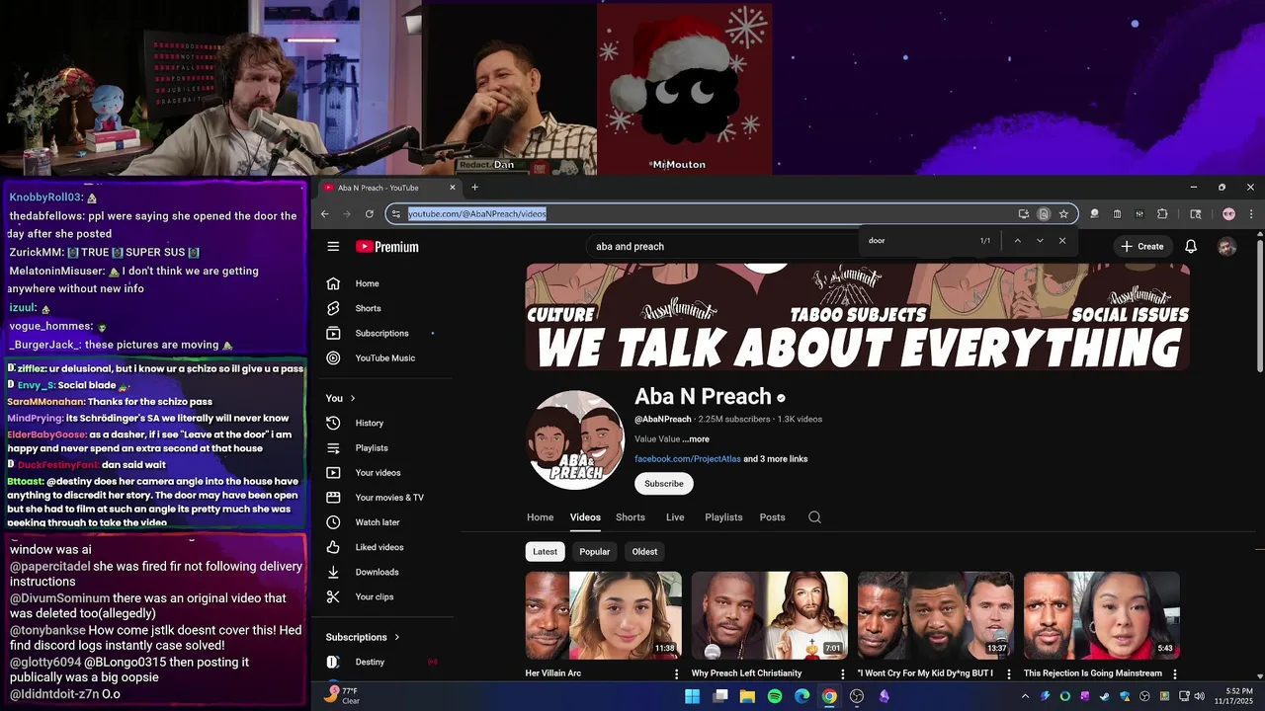1265x711 pixels.
Task: Switch to channel Shorts tab
Action: (631, 517)
